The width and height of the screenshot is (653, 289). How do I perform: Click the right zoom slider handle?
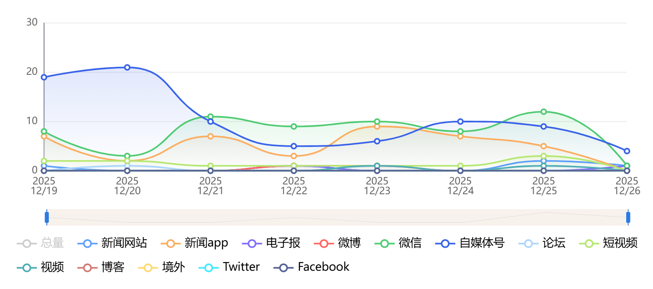click(628, 217)
